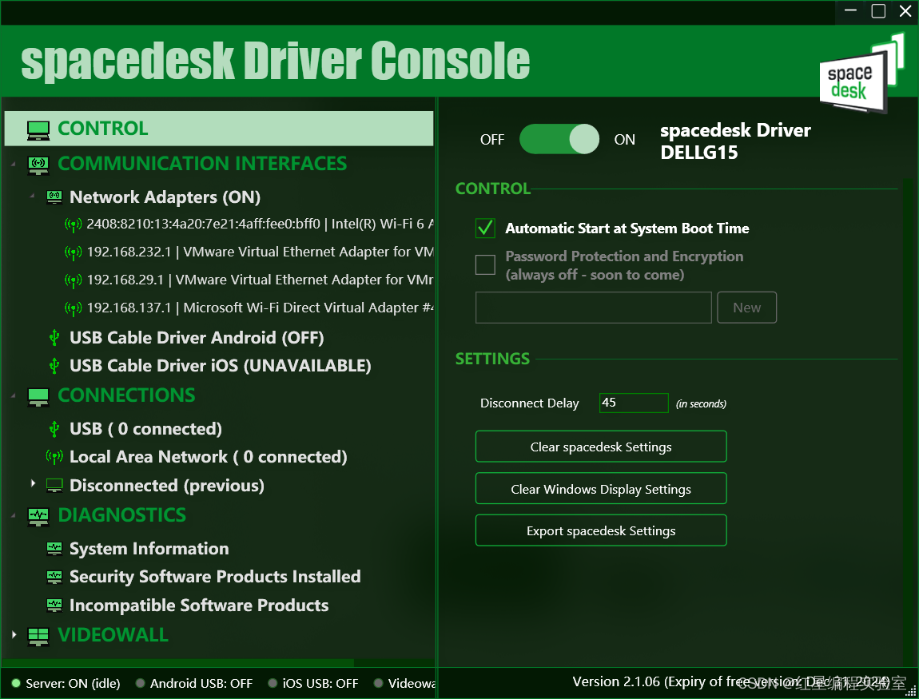Viewport: 919px width, 699px height.
Task: Toggle the spacedesk Driver OFF/ON switch
Action: [559, 140]
